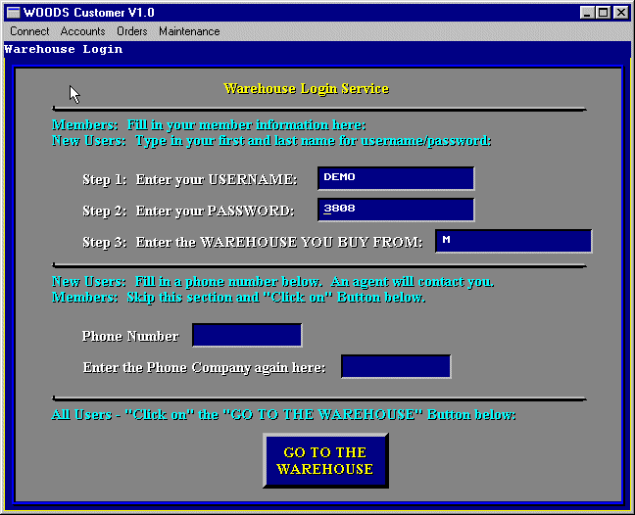This screenshot has width=635, height=515.
Task: Minimize the WOODS Customer window
Action: (x=587, y=13)
